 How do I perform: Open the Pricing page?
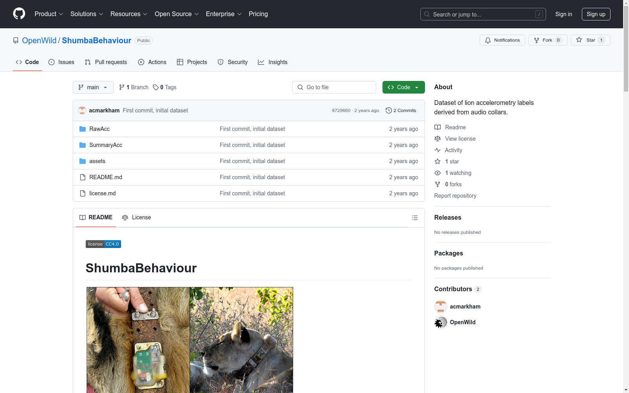point(258,14)
